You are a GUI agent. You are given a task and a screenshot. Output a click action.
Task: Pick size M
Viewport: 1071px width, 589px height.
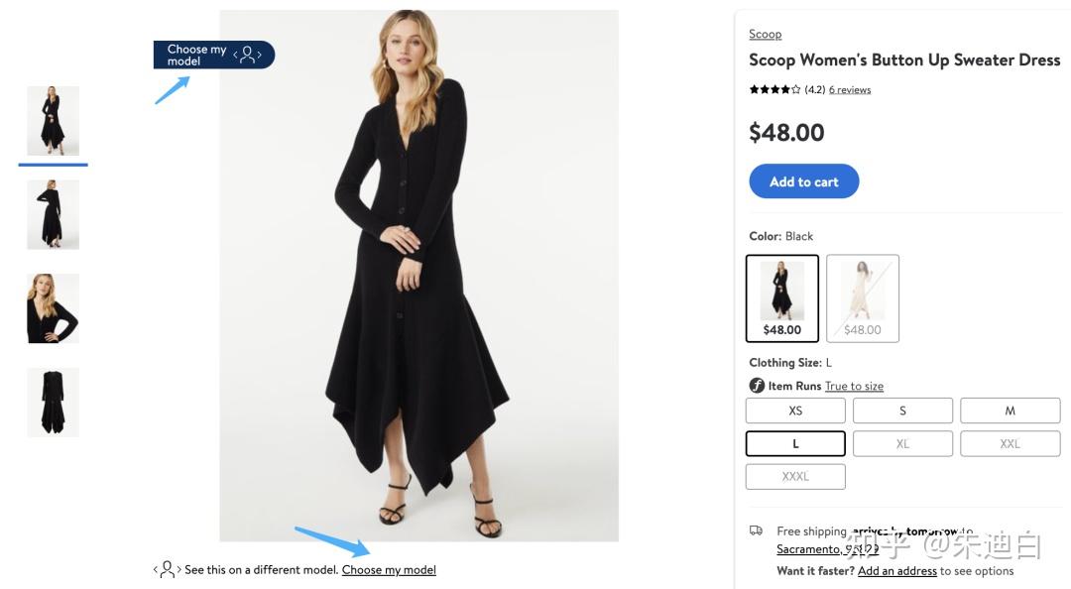[1010, 411]
